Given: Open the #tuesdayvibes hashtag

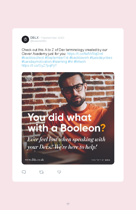Looking at the screenshot, I should click(101, 58).
